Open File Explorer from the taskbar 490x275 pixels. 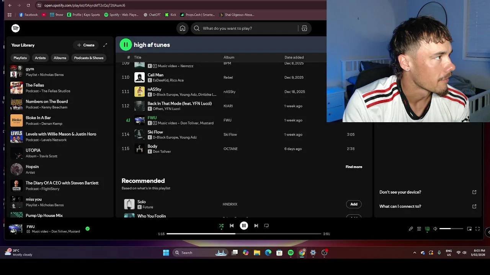257,252
